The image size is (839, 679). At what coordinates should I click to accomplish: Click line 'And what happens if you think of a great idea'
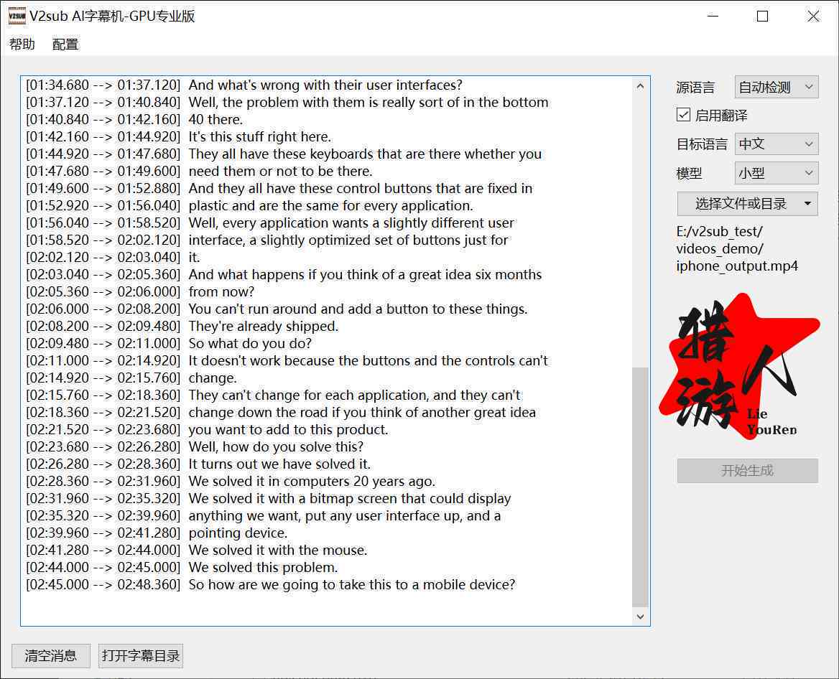pyautogui.click(x=365, y=274)
